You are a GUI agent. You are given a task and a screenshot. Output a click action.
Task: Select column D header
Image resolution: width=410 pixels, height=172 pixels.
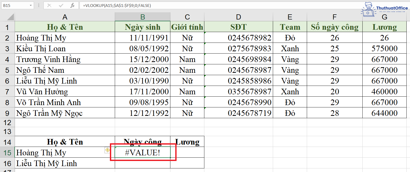click(x=239, y=17)
